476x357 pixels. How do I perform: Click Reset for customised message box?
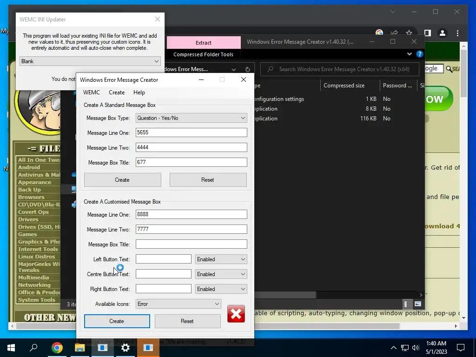187,321
